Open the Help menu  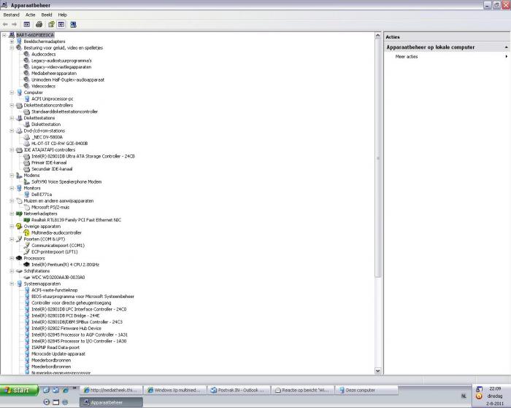click(63, 15)
